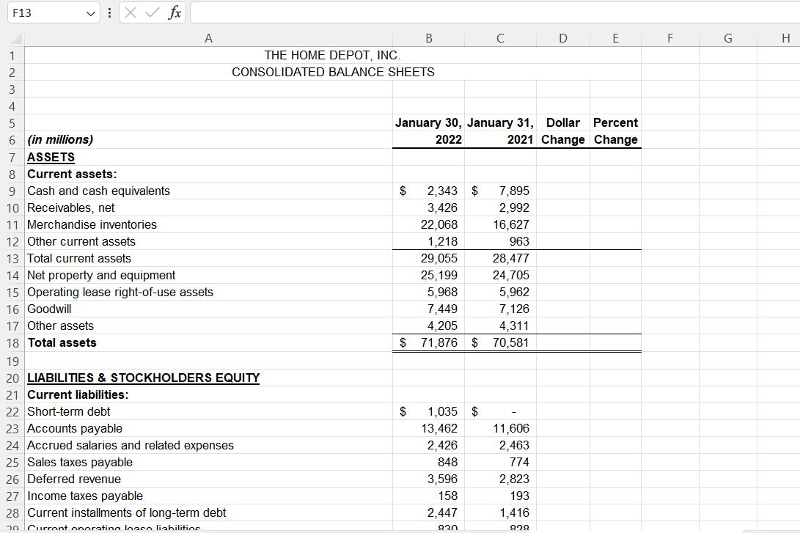Select the Cash and cash equivalents cell
The image size is (800, 533).
click(x=98, y=191)
